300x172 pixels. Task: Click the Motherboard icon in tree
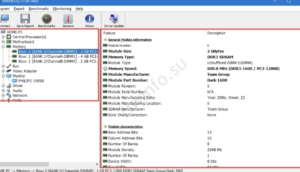(9, 42)
